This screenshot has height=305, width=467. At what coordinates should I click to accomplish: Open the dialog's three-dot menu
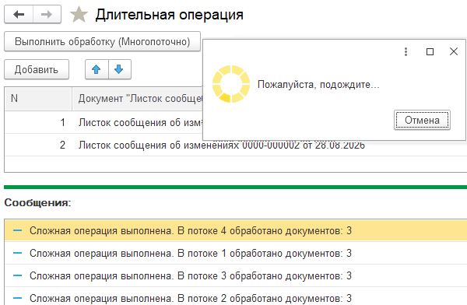pos(406,52)
